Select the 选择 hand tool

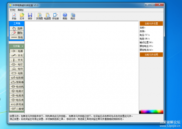(17, 28)
